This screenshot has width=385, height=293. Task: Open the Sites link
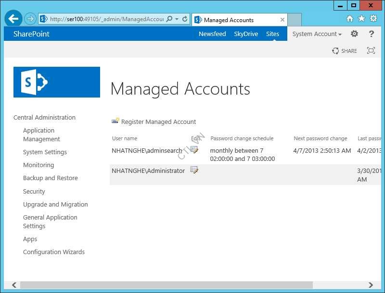(272, 34)
